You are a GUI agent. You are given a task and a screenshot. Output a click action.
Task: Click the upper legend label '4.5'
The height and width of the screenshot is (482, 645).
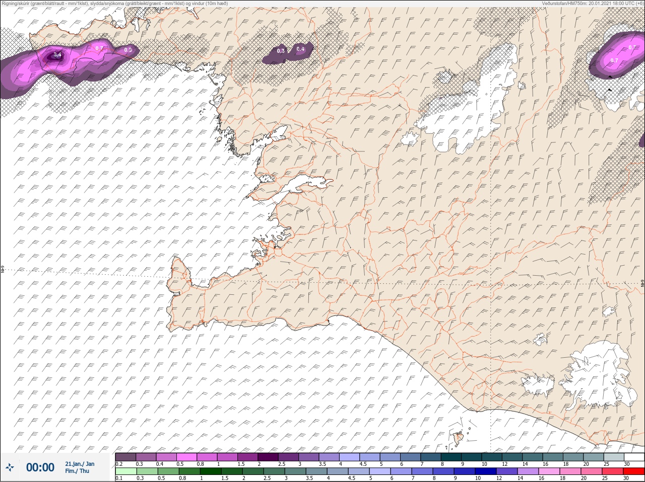tap(363, 464)
